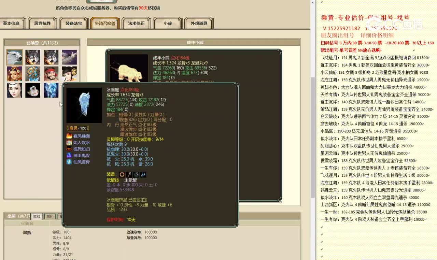Switch to the 外观道具 tab
Viewport: 437px width, 260px height.
[x=199, y=23]
